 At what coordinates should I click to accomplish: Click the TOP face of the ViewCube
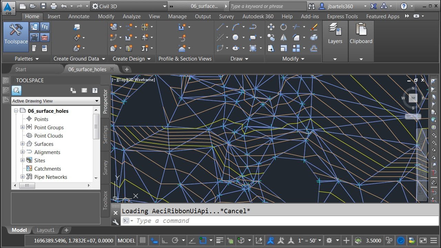point(413,98)
